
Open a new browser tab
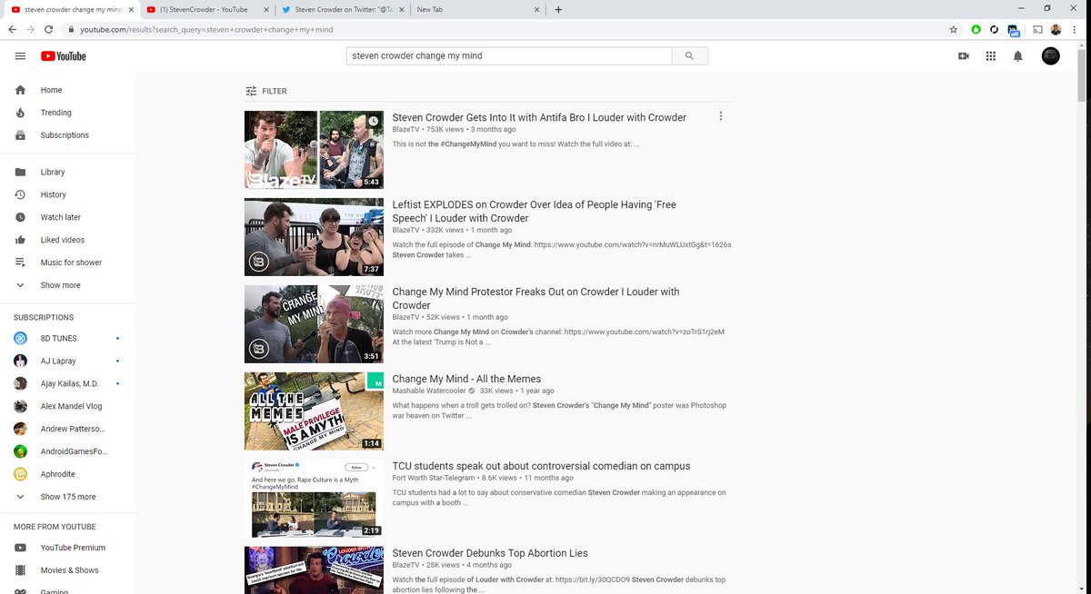coord(558,9)
